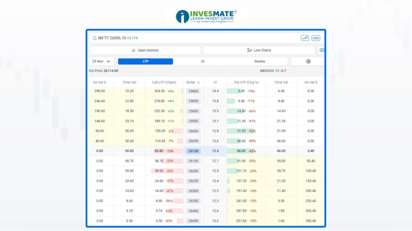Expand the 25 Nov expiry dropdown
This screenshot has height=231, width=412.
101,61
